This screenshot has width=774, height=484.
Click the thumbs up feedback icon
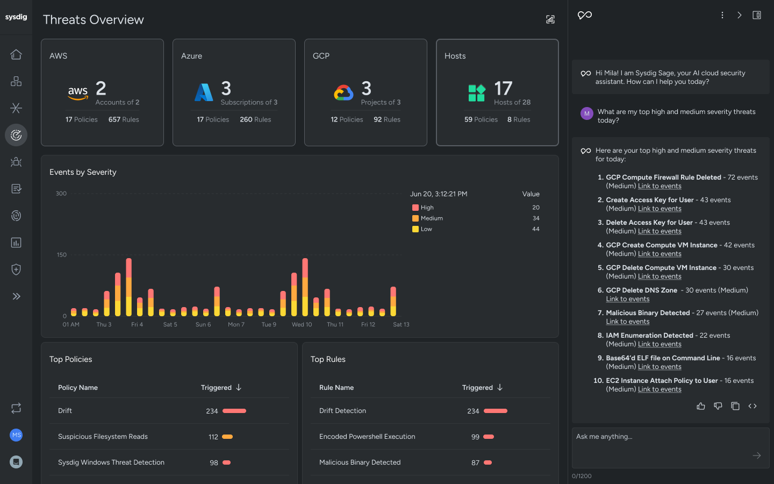point(701,406)
